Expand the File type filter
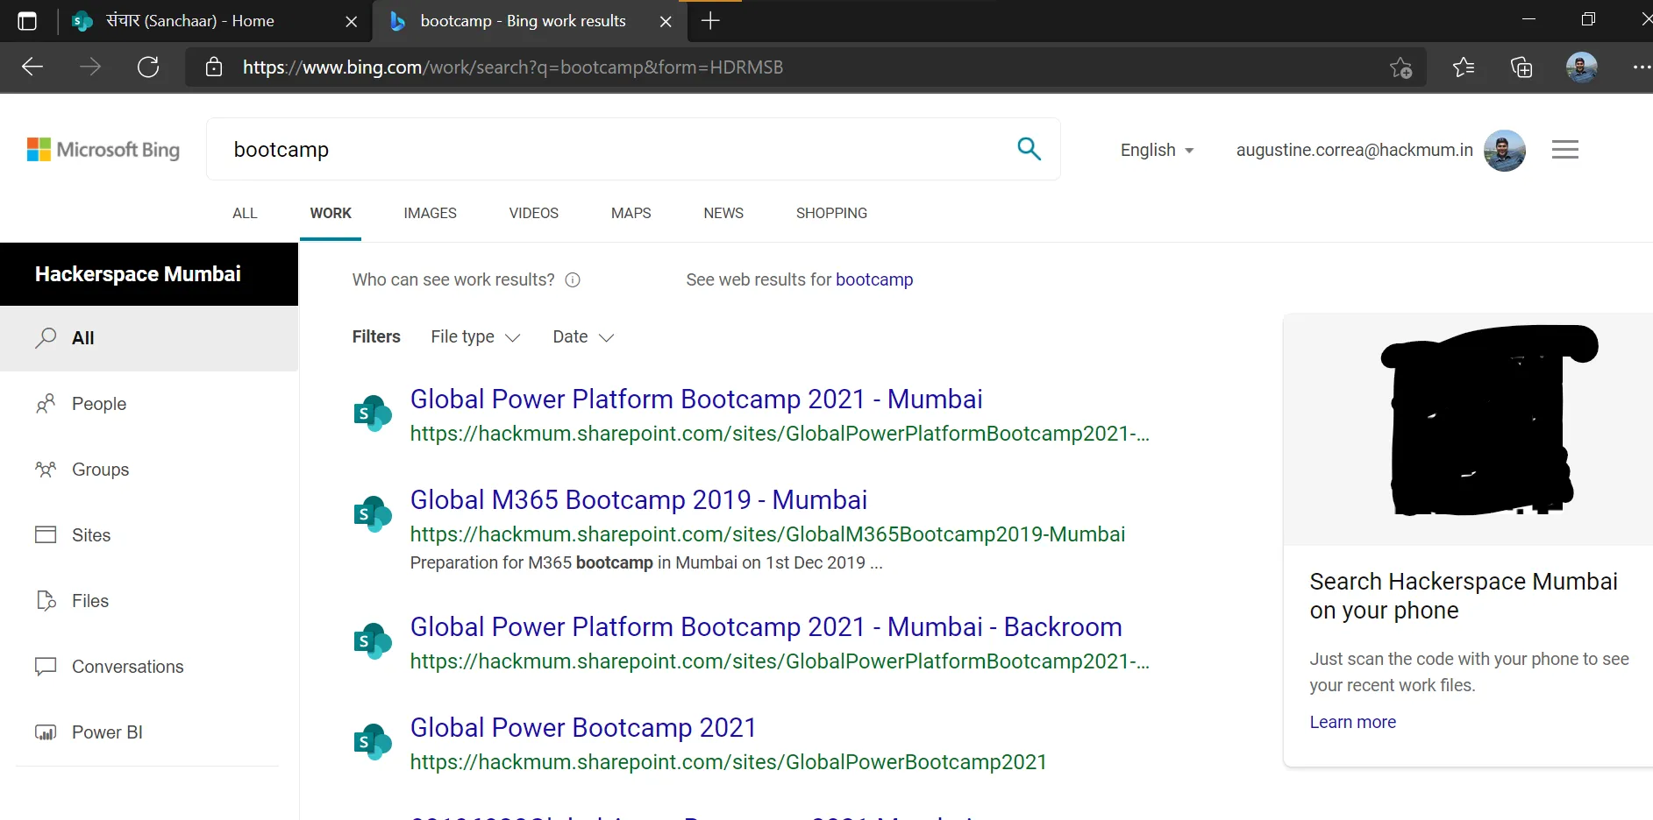1653x820 pixels. point(475,337)
